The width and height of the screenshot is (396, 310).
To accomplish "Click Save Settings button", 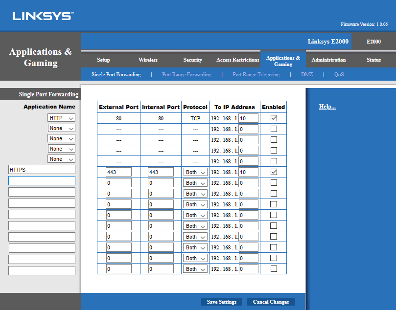I will coord(221,302).
